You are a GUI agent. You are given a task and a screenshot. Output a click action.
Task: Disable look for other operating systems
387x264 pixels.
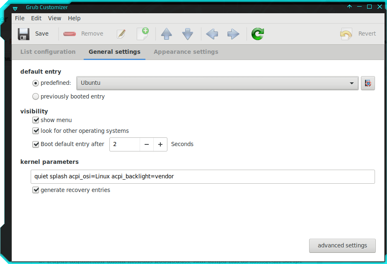[x=36, y=131]
